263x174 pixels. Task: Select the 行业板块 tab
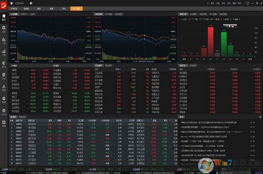pos(99,65)
